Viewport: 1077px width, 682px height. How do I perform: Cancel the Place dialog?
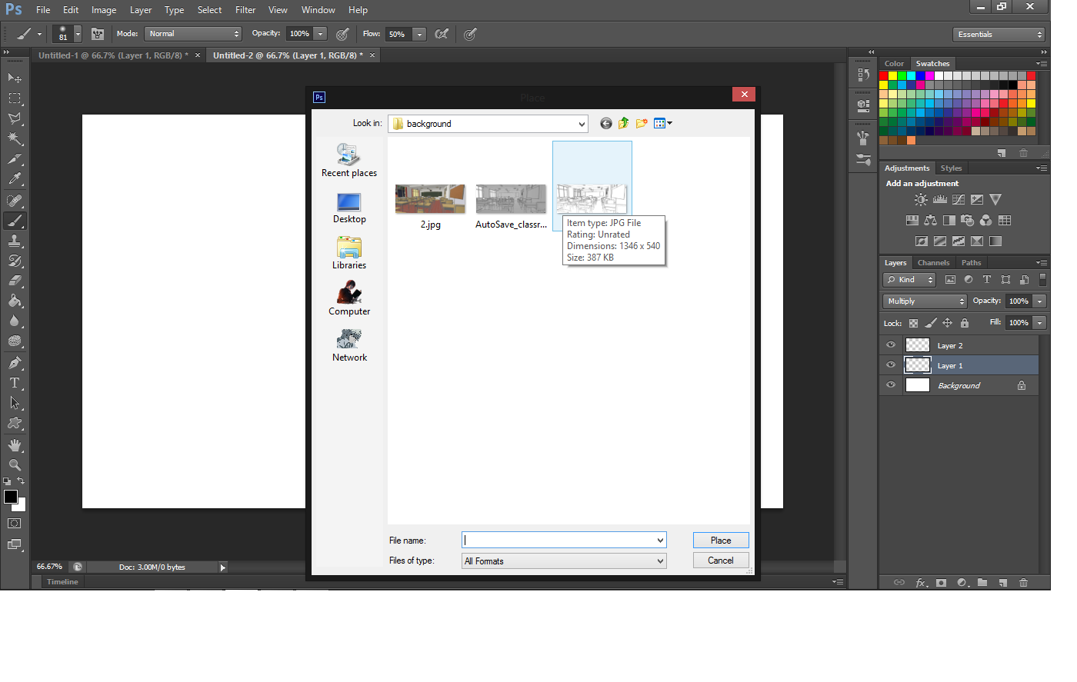[x=720, y=560]
